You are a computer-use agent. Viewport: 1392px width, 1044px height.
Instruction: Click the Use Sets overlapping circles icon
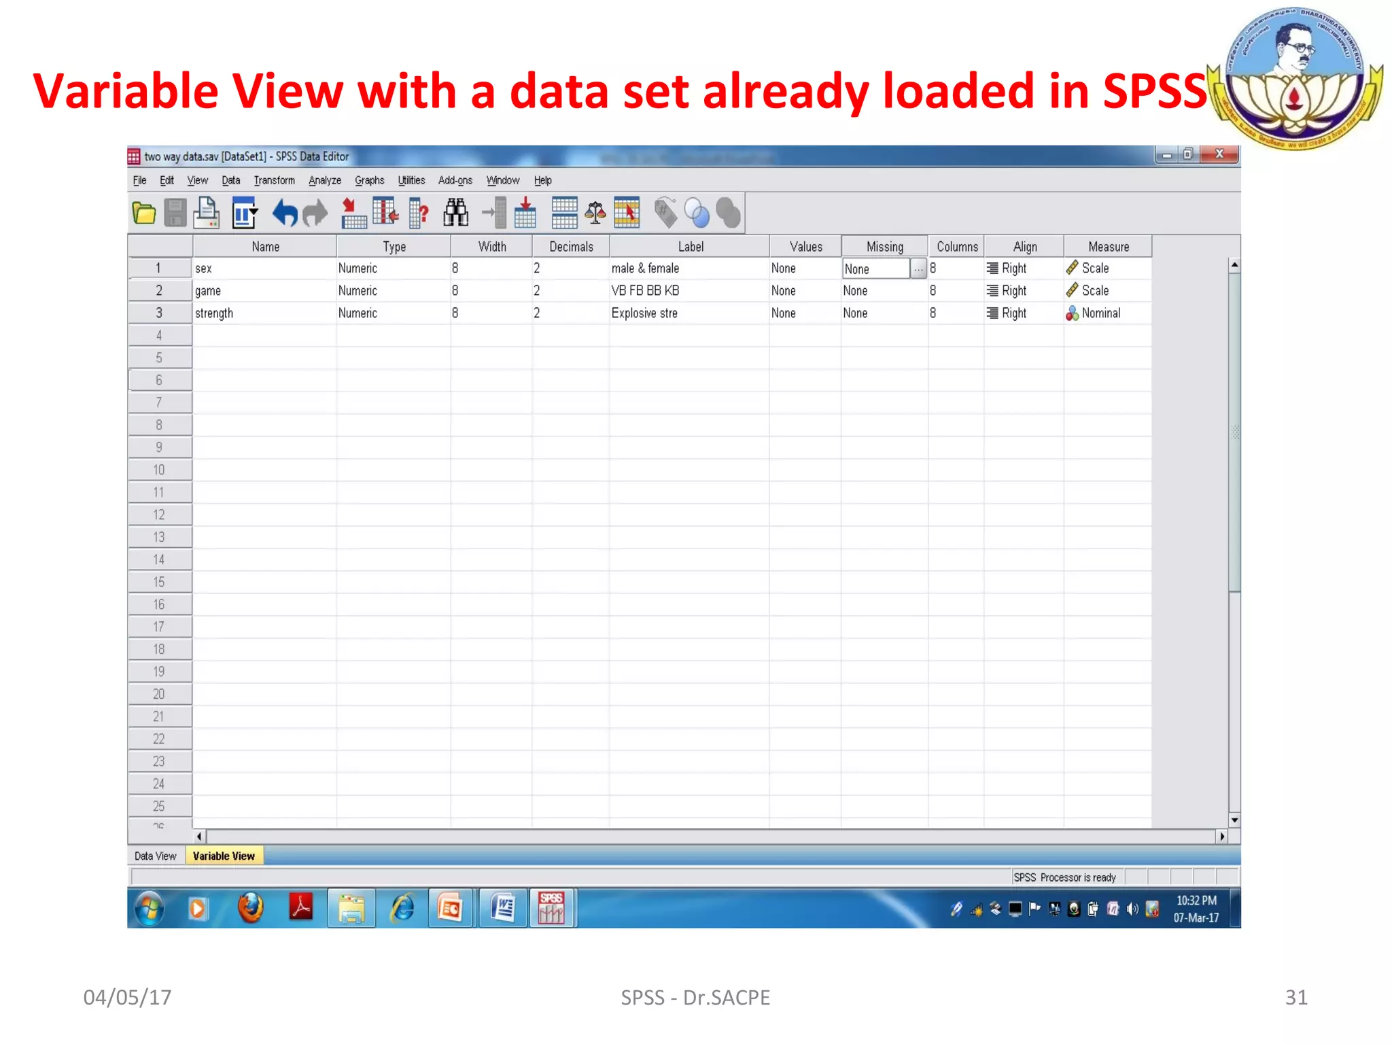[697, 213]
